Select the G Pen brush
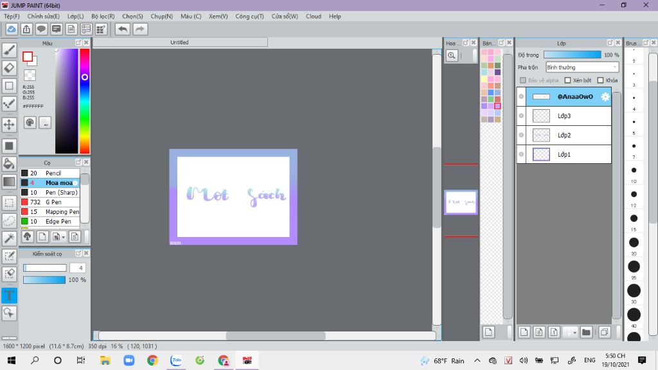The width and height of the screenshot is (658, 370). point(50,202)
